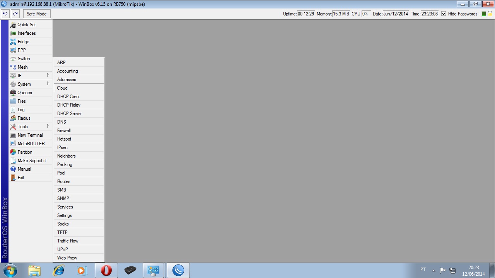Select Firewall from the IP submenu
The width and height of the screenshot is (495, 278).
click(x=79, y=131)
